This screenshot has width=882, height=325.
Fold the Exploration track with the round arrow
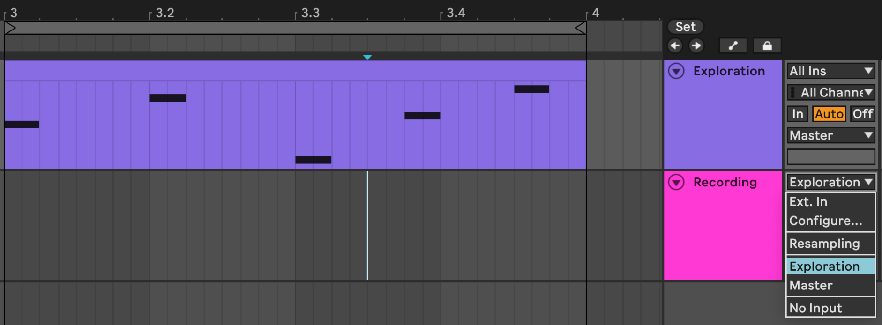click(x=676, y=71)
